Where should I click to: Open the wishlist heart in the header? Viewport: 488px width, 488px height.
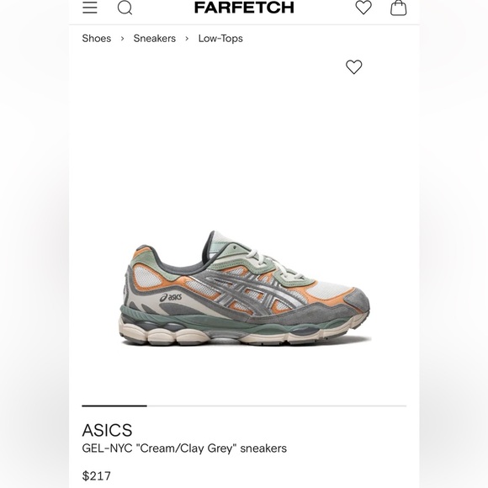click(x=363, y=8)
